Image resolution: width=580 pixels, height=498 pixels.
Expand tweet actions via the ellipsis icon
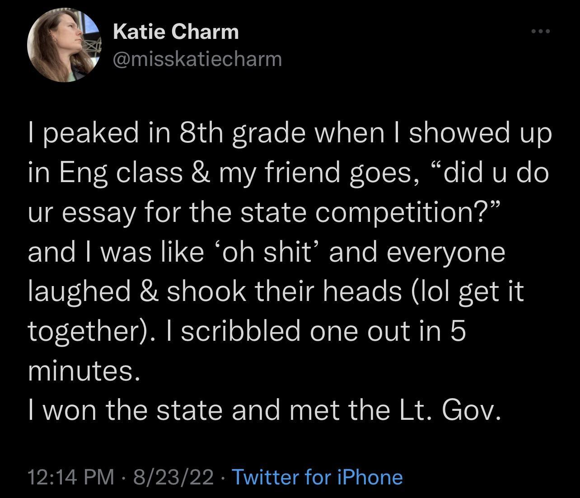(540, 32)
